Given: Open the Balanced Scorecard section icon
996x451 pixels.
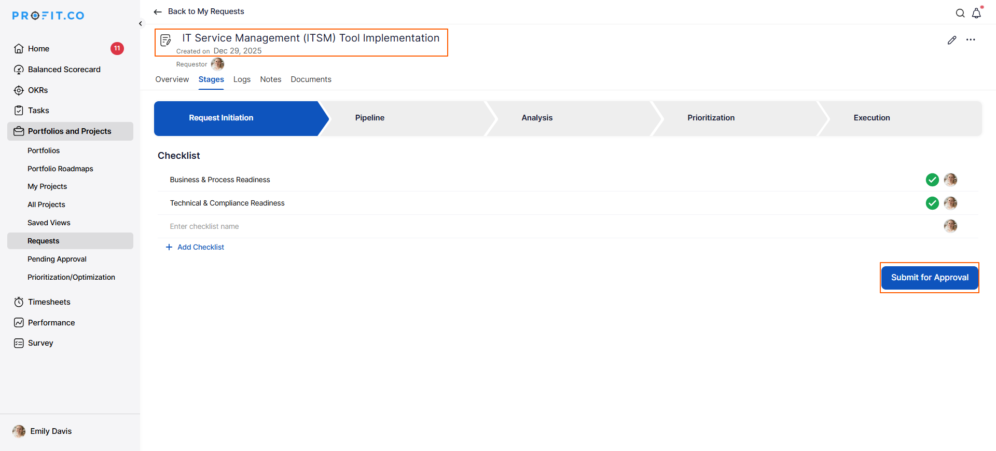Looking at the screenshot, I should 19,69.
